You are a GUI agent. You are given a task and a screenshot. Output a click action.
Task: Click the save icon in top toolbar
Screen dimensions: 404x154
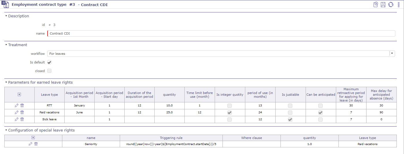pyautogui.click(x=383, y=5)
